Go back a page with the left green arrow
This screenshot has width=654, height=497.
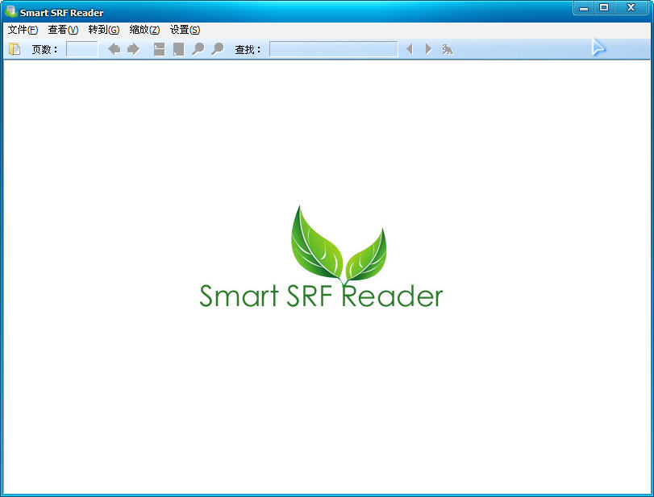tap(113, 48)
